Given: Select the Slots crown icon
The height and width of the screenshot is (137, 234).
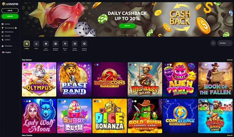Looking at the screenshot, I should (x=36, y=44).
